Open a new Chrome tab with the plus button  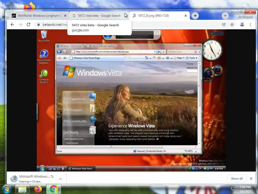pyautogui.click(x=195, y=16)
